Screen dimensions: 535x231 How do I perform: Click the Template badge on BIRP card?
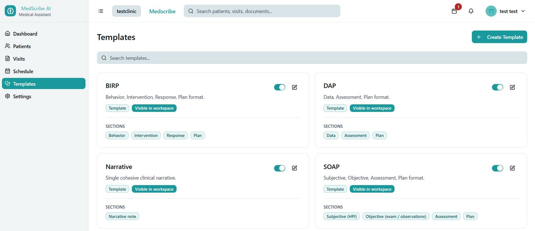click(x=117, y=108)
